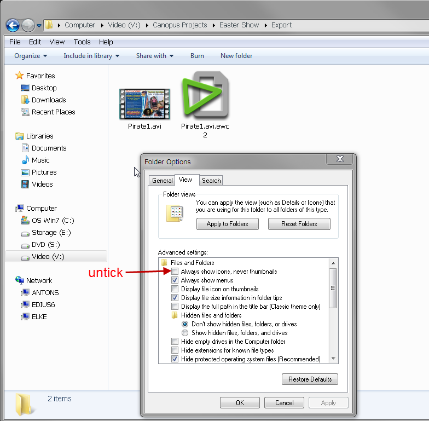Select the Computer icon in navigation pane

click(20, 208)
